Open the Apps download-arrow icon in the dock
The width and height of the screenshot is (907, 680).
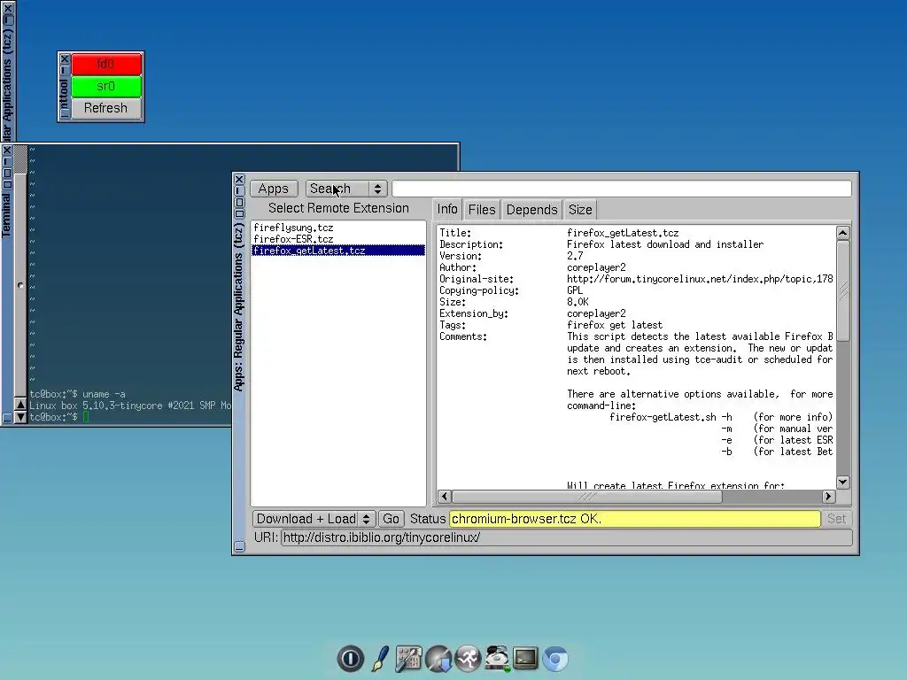(438, 659)
